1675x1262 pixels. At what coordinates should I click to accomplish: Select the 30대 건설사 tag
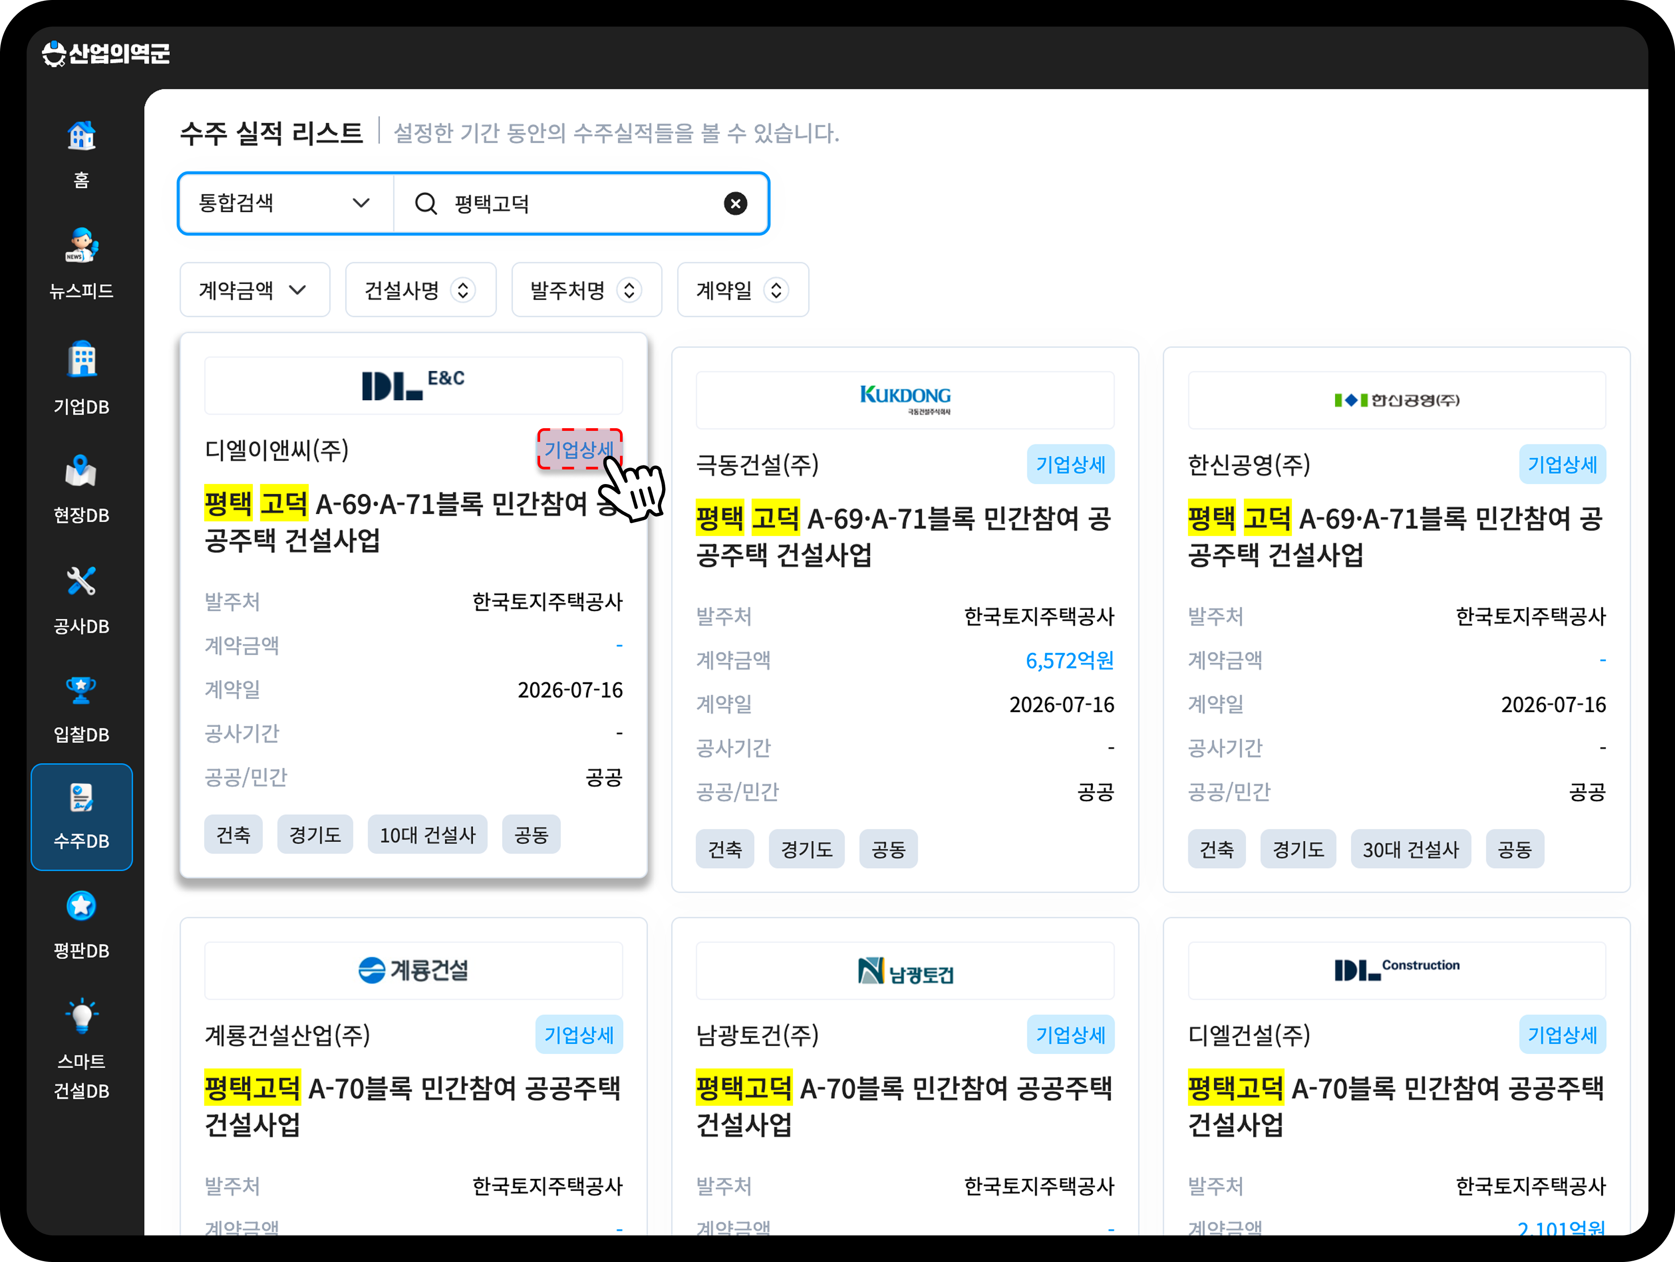[x=1410, y=849]
